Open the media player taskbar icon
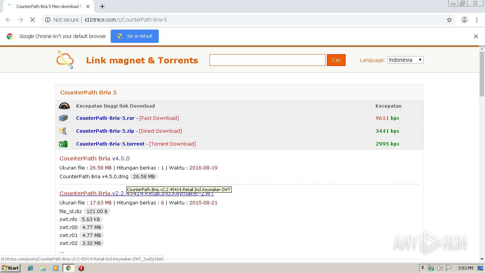 pyautogui.click(x=56, y=268)
